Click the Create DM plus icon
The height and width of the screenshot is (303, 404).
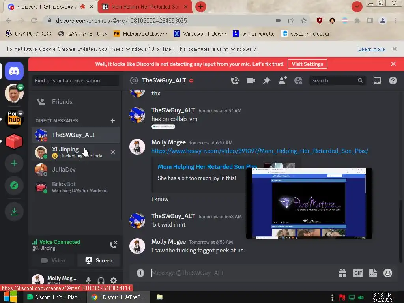pyautogui.click(x=112, y=121)
